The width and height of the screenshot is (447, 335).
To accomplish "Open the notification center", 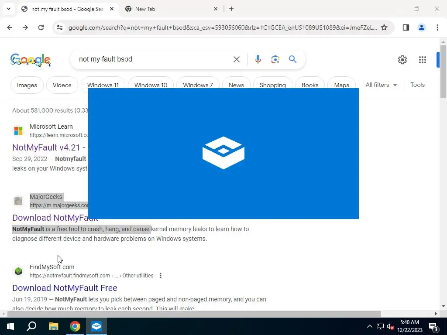I will pyautogui.click(x=433, y=327).
